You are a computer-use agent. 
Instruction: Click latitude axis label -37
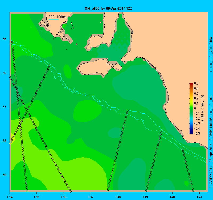4,107
